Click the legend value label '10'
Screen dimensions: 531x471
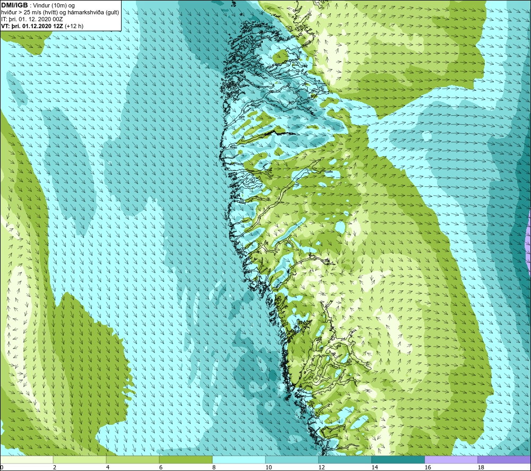(x=269, y=467)
